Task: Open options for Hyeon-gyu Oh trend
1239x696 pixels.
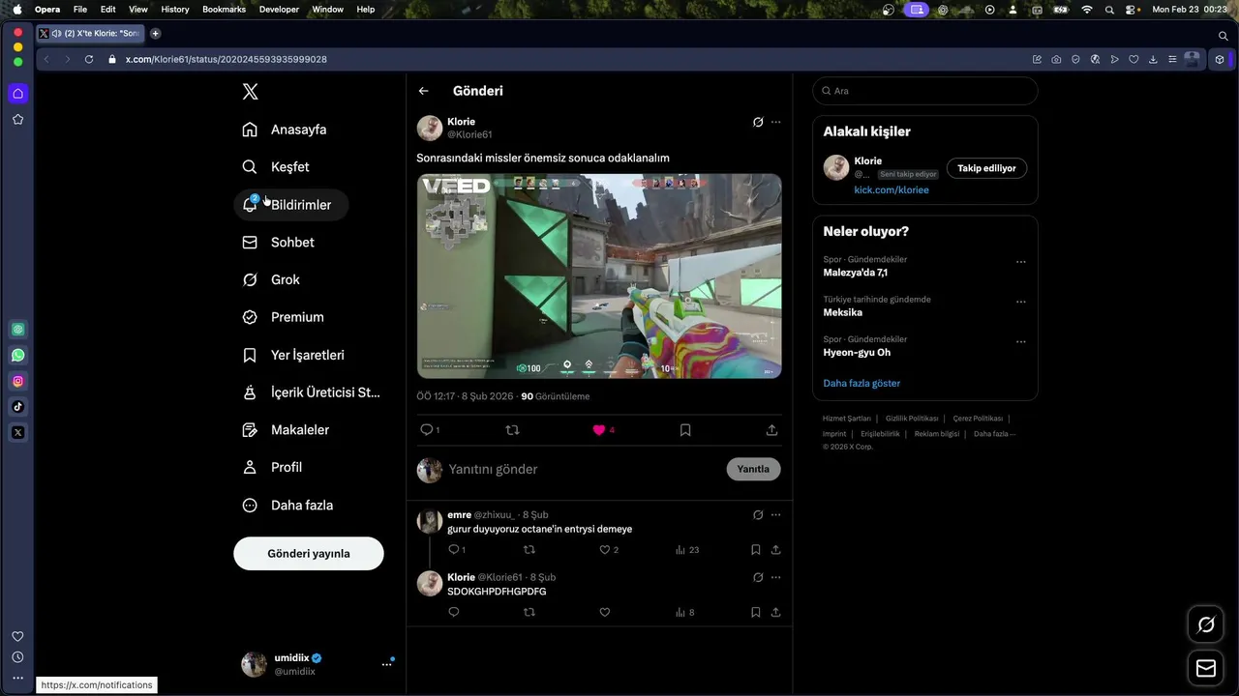Action: pyautogui.click(x=1020, y=342)
